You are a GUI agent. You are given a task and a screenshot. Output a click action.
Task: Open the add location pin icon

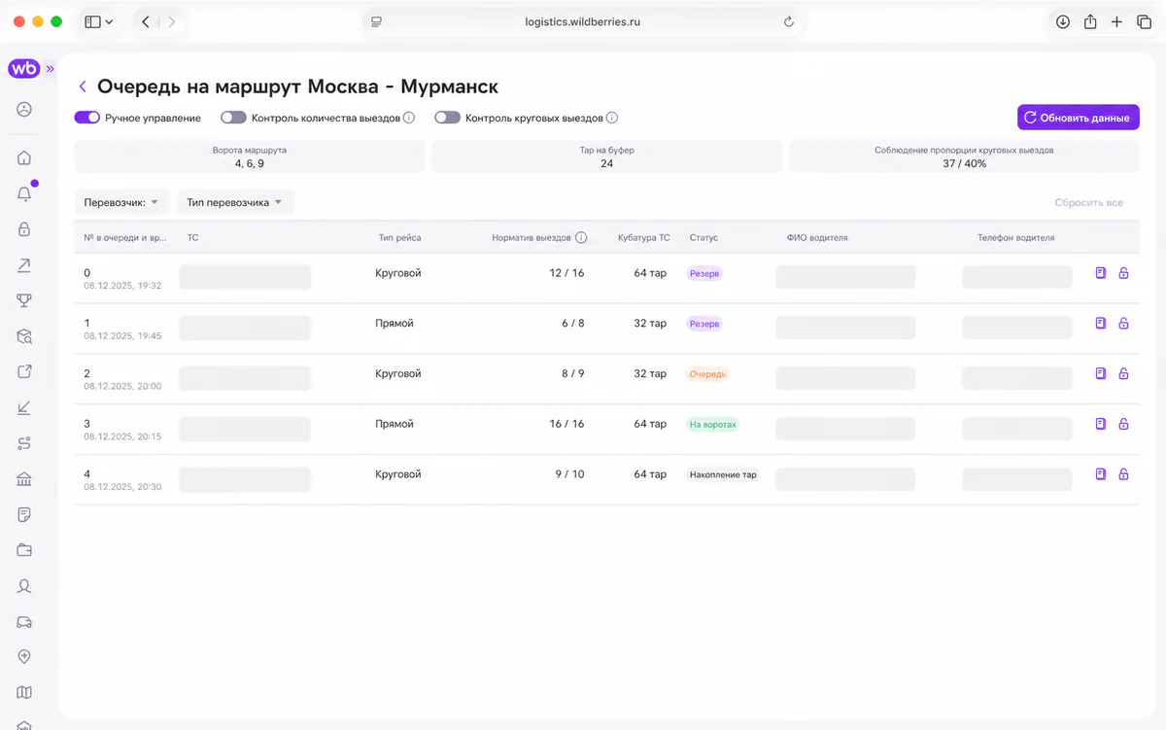24,657
